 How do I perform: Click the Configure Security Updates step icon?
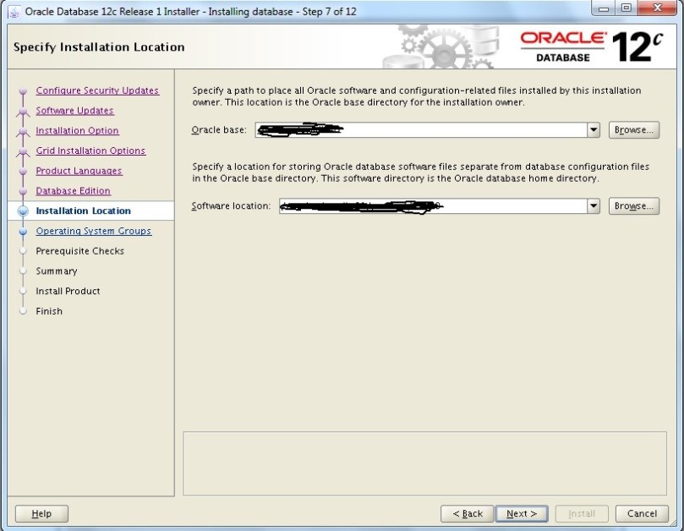[x=23, y=91]
